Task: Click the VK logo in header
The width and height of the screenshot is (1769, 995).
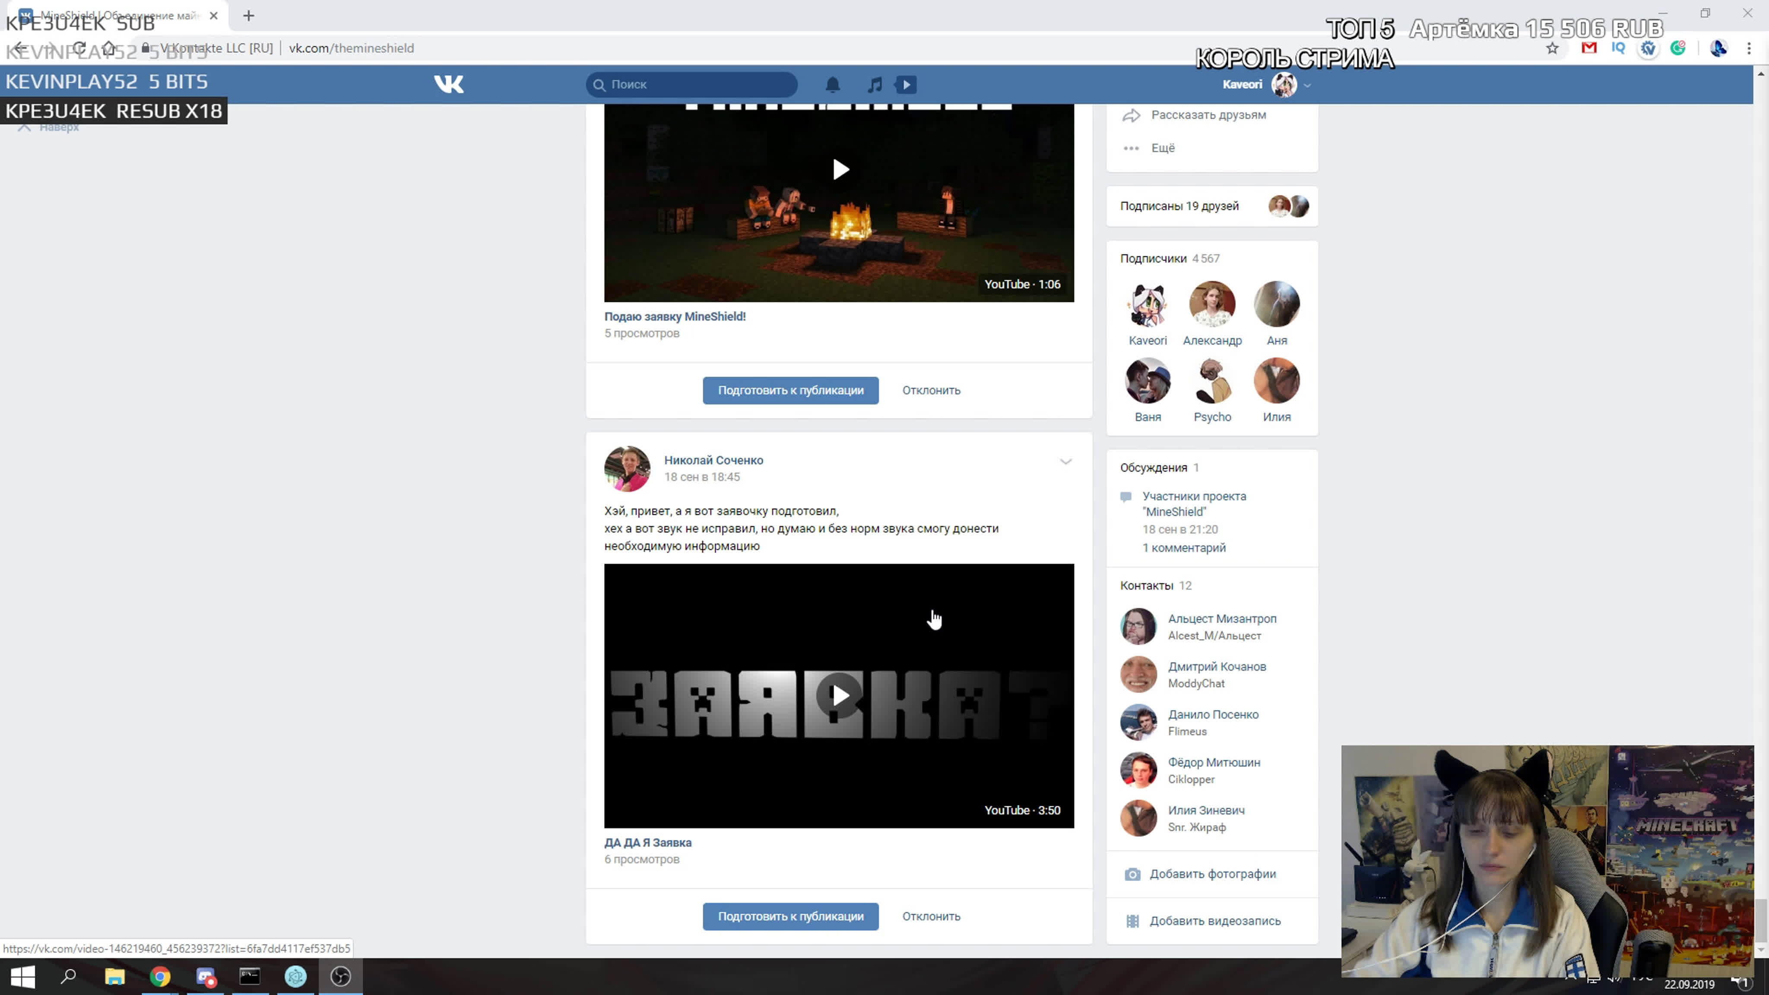Action: [449, 84]
